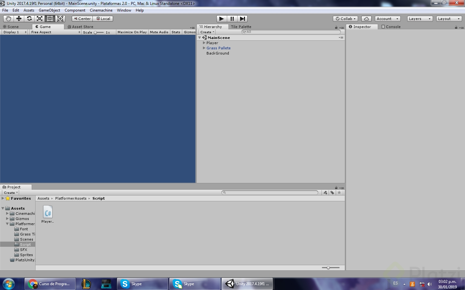Save the Project search as favorite
The height and width of the screenshot is (290, 465).
tap(339, 193)
